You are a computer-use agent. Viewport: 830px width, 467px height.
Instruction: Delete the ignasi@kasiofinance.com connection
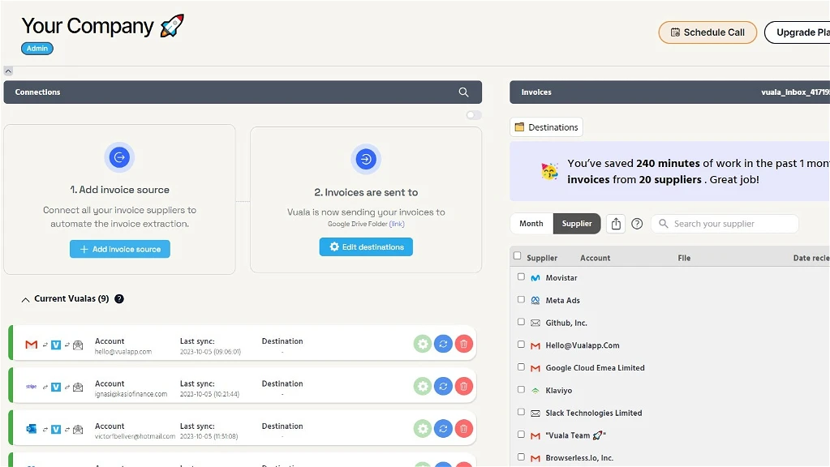464,386
